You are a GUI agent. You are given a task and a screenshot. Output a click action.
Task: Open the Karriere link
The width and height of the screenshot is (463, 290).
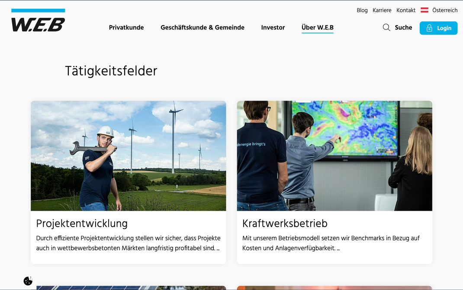[382, 10]
